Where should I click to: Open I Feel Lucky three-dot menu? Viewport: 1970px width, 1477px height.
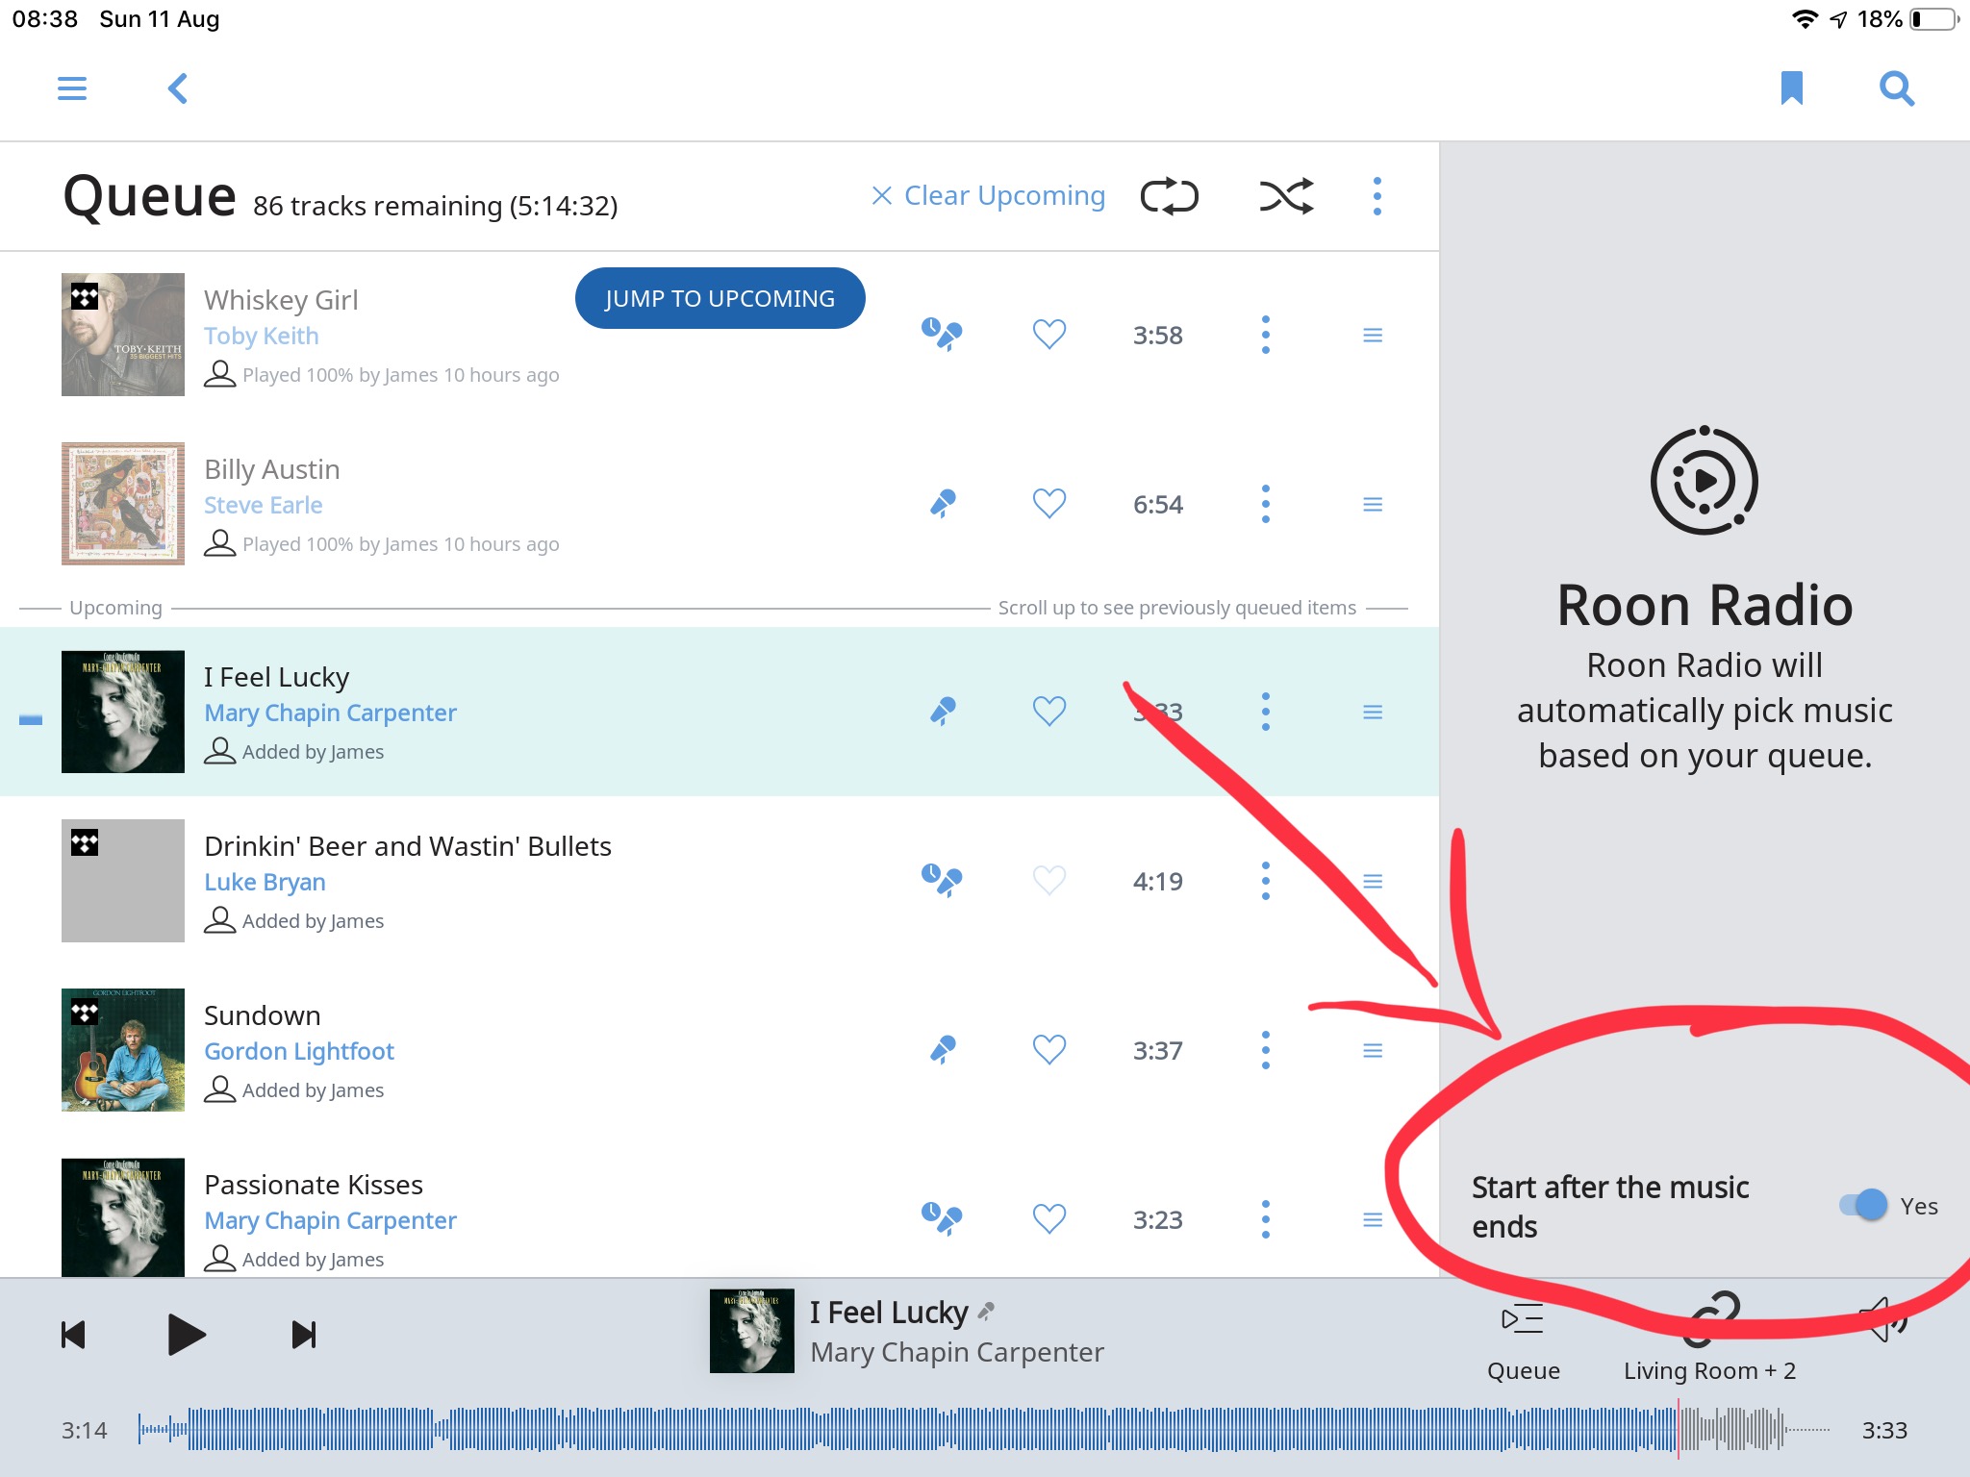(x=1265, y=712)
